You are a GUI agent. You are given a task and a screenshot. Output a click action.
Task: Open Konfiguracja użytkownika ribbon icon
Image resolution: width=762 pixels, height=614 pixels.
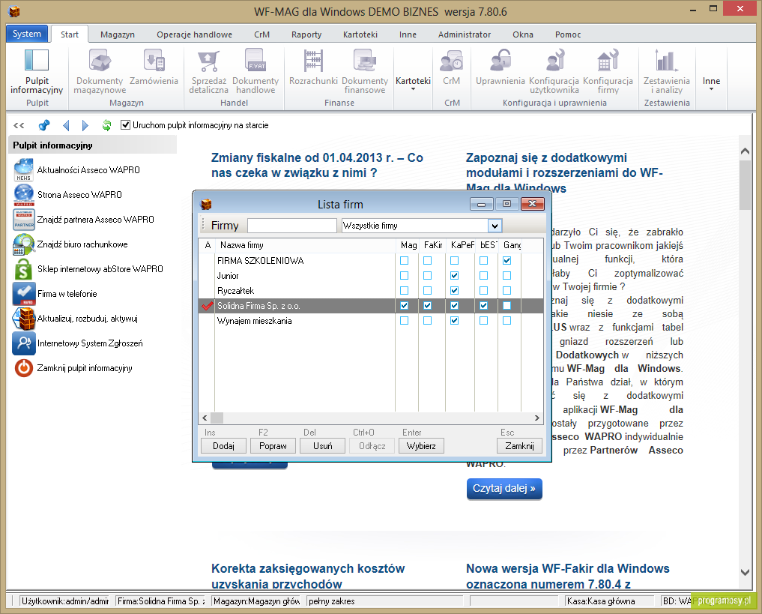click(x=554, y=61)
